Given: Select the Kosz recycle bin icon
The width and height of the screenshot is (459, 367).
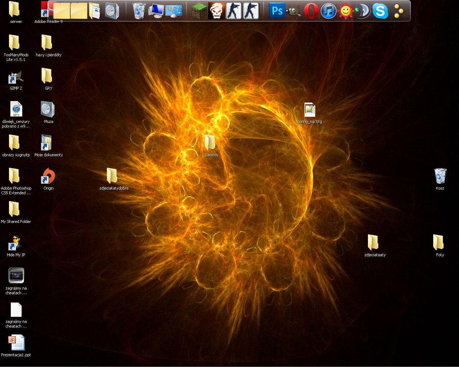Looking at the screenshot, I should coord(440,179).
